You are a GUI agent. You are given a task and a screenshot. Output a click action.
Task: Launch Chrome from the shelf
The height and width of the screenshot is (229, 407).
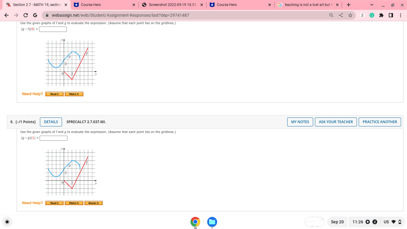[x=195, y=222]
